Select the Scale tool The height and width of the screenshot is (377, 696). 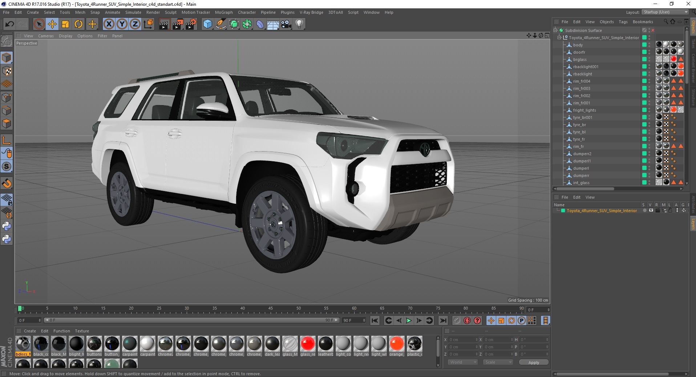65,24
